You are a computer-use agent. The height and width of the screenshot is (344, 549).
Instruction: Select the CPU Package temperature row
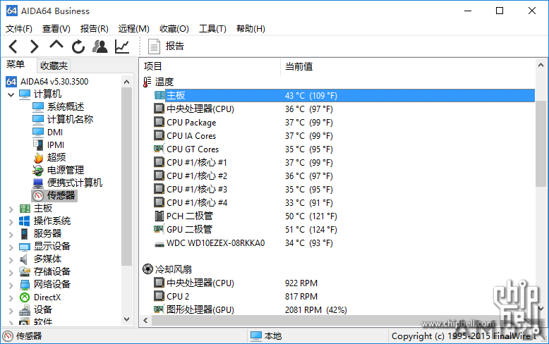[344, 123]
